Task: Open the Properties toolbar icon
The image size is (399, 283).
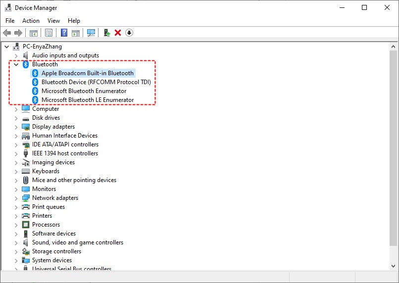Action: pyautogui.click(x=49, y=33)
